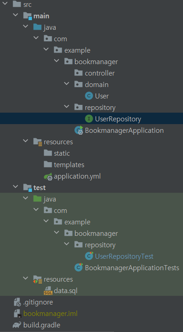The image size is (183, 332).
Task: Click the build.gradle elephant icon
Action: coord(17,325)
